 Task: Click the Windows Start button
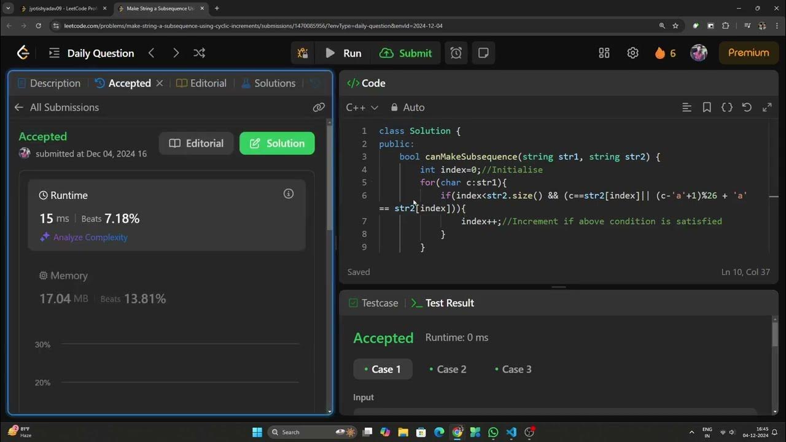257,432
